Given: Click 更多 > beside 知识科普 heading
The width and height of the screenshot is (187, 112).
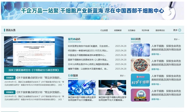Looking at the screenshot, I should click(177, 39).
